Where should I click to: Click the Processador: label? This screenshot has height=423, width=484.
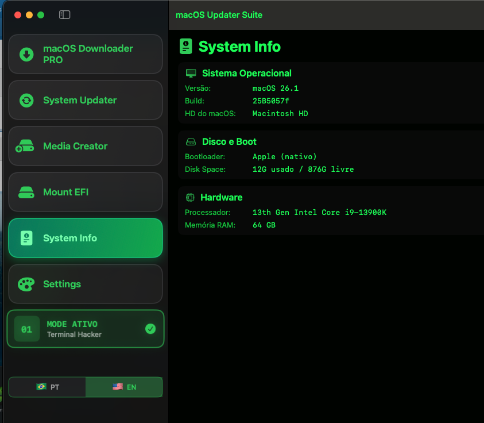[208, 213]
